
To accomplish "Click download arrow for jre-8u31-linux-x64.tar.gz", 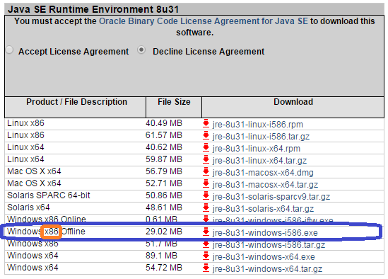I will click(206, 159).
